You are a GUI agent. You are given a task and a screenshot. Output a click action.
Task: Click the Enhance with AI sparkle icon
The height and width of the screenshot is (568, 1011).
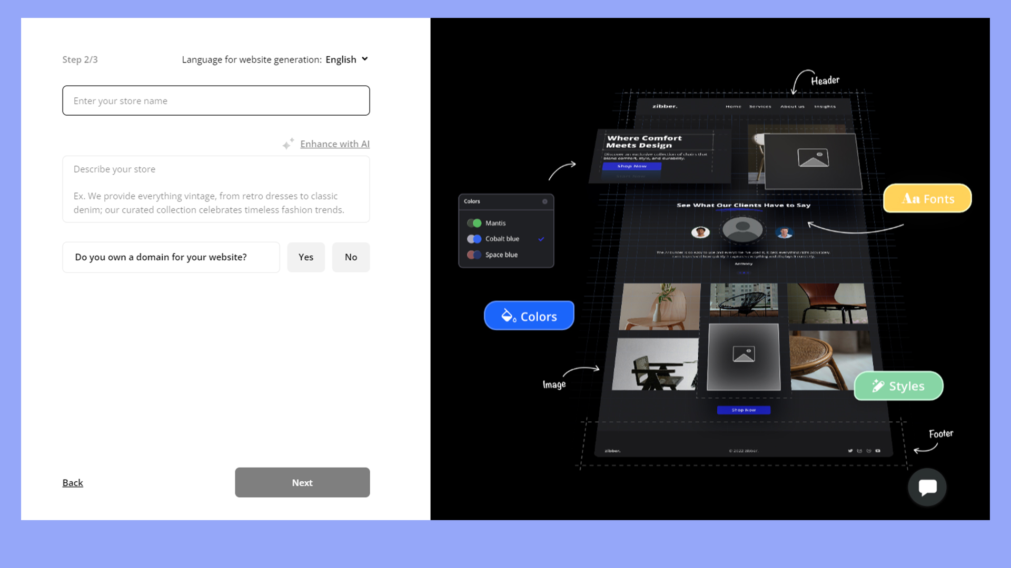pos(288,143)
